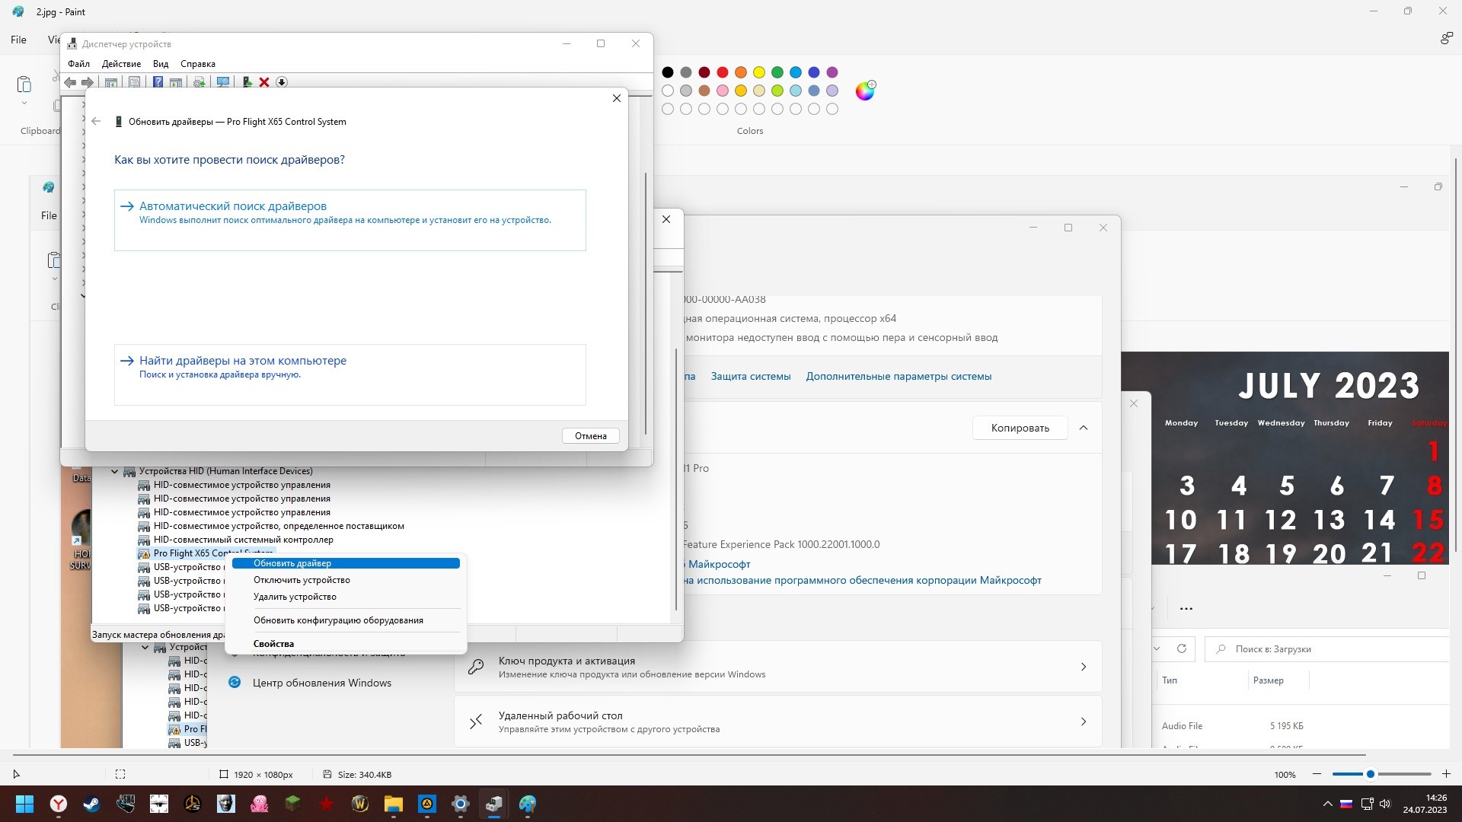Collapse the Устройства HID tree node
The image size is (1462, 822).
[115, 471]
